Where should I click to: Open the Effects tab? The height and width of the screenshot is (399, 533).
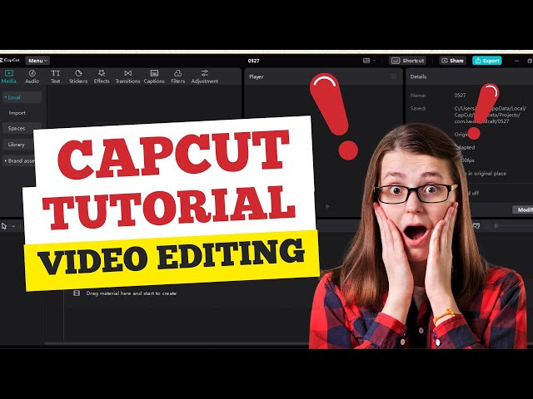(x=102, y=76)
